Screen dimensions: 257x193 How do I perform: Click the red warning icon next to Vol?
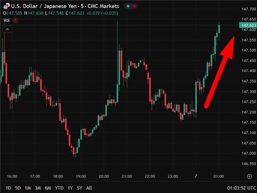click(15, 20)
